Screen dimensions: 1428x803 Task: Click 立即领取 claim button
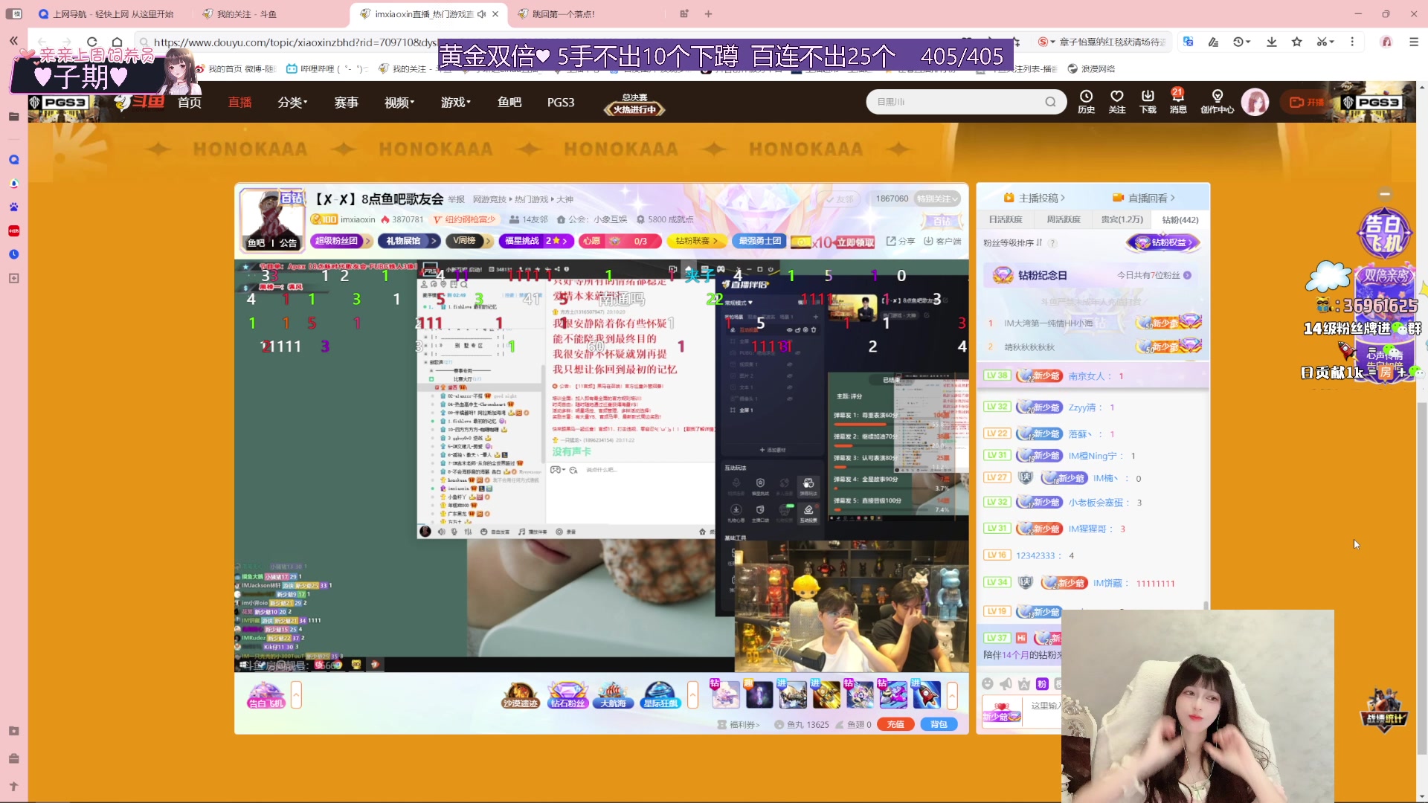[x=855, y=242]
